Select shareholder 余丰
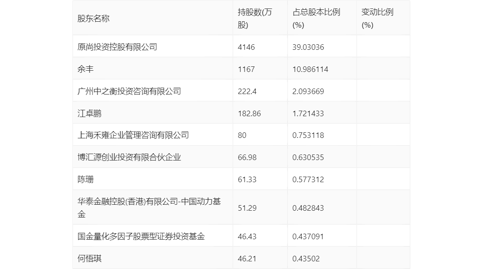483x269 pixels. (x=85, y=69)
